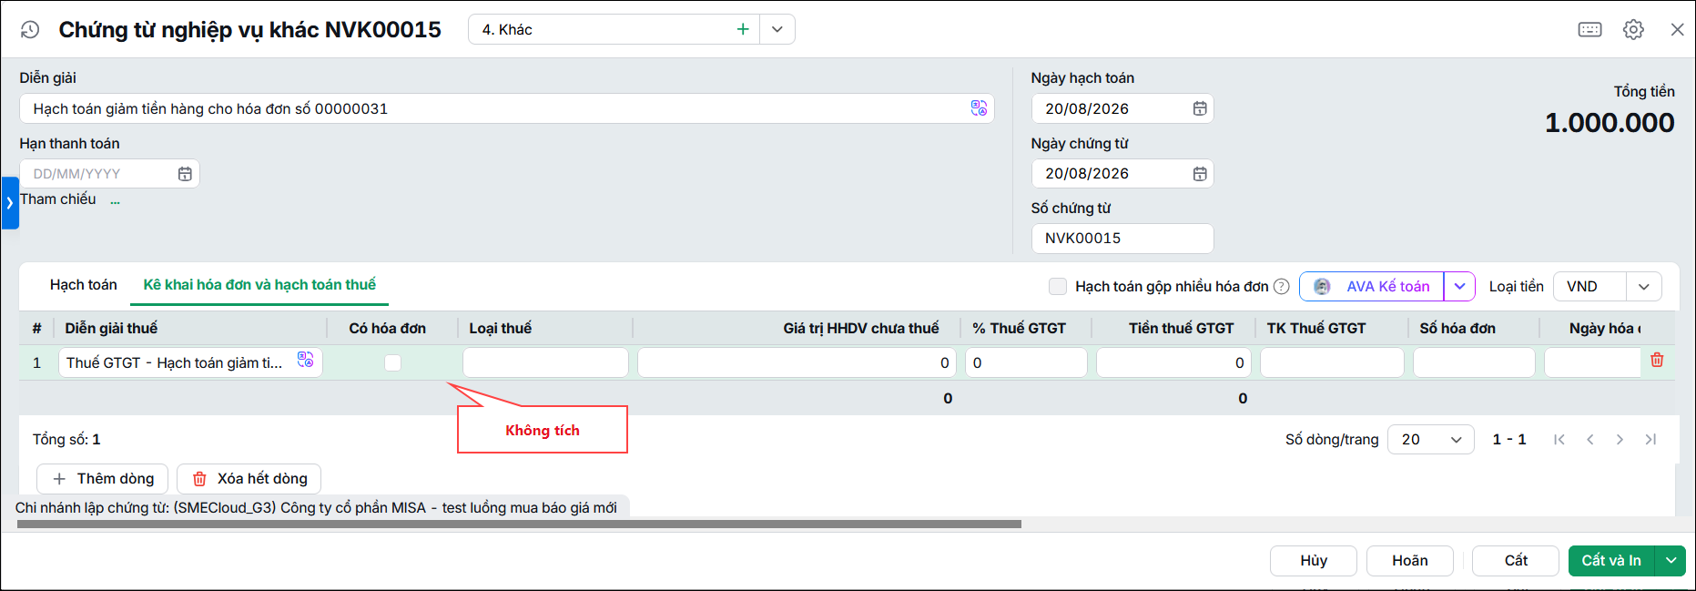
Task: Click the Hoãn button
Action: click(1410, 560)
